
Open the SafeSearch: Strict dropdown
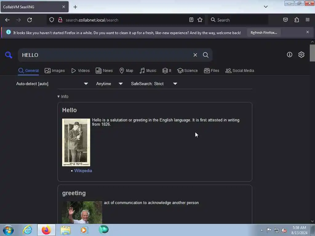coord(154,84)
